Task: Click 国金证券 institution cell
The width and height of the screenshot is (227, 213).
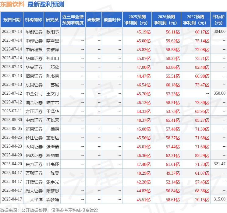Action: click(x=34, y=103)
